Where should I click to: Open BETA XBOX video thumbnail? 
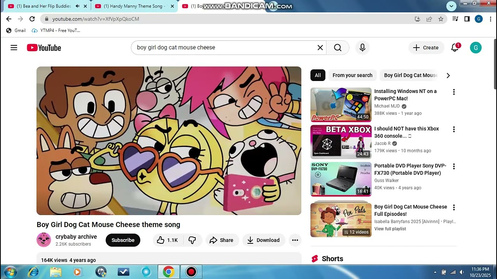point(341,142)
